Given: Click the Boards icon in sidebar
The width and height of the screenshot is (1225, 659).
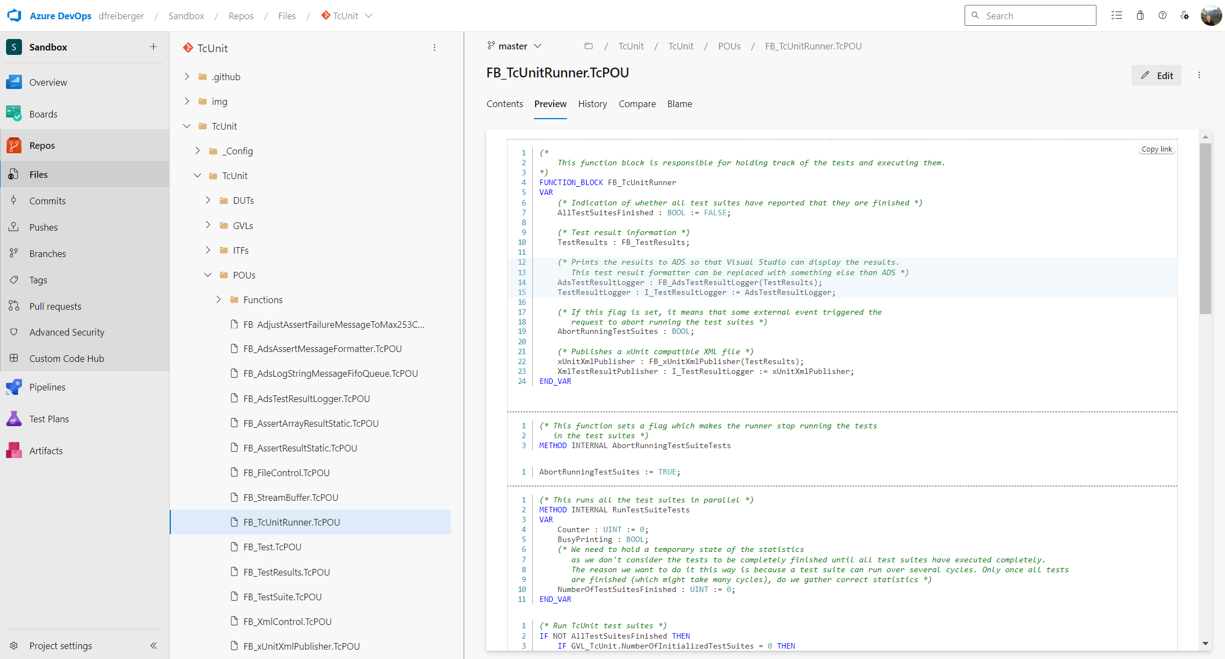Looking at the screenshot, I should pos(12,114).
